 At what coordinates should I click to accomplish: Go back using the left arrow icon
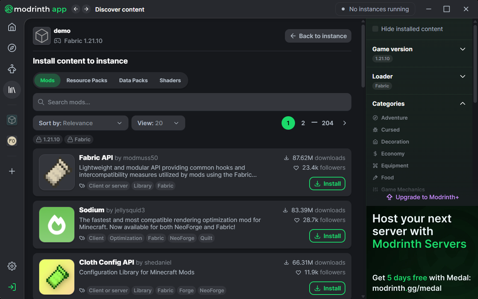click(76, 9)
